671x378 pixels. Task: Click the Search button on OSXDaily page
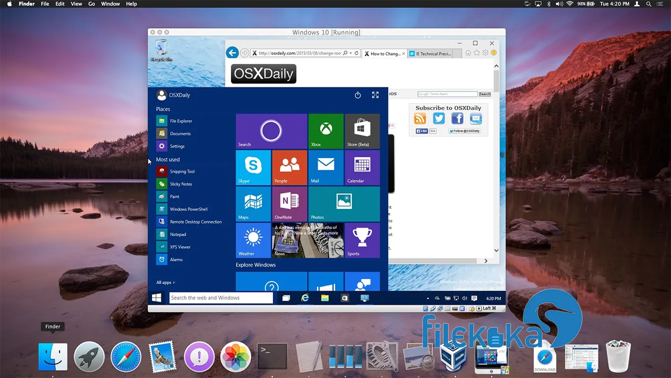click(485, 94)
